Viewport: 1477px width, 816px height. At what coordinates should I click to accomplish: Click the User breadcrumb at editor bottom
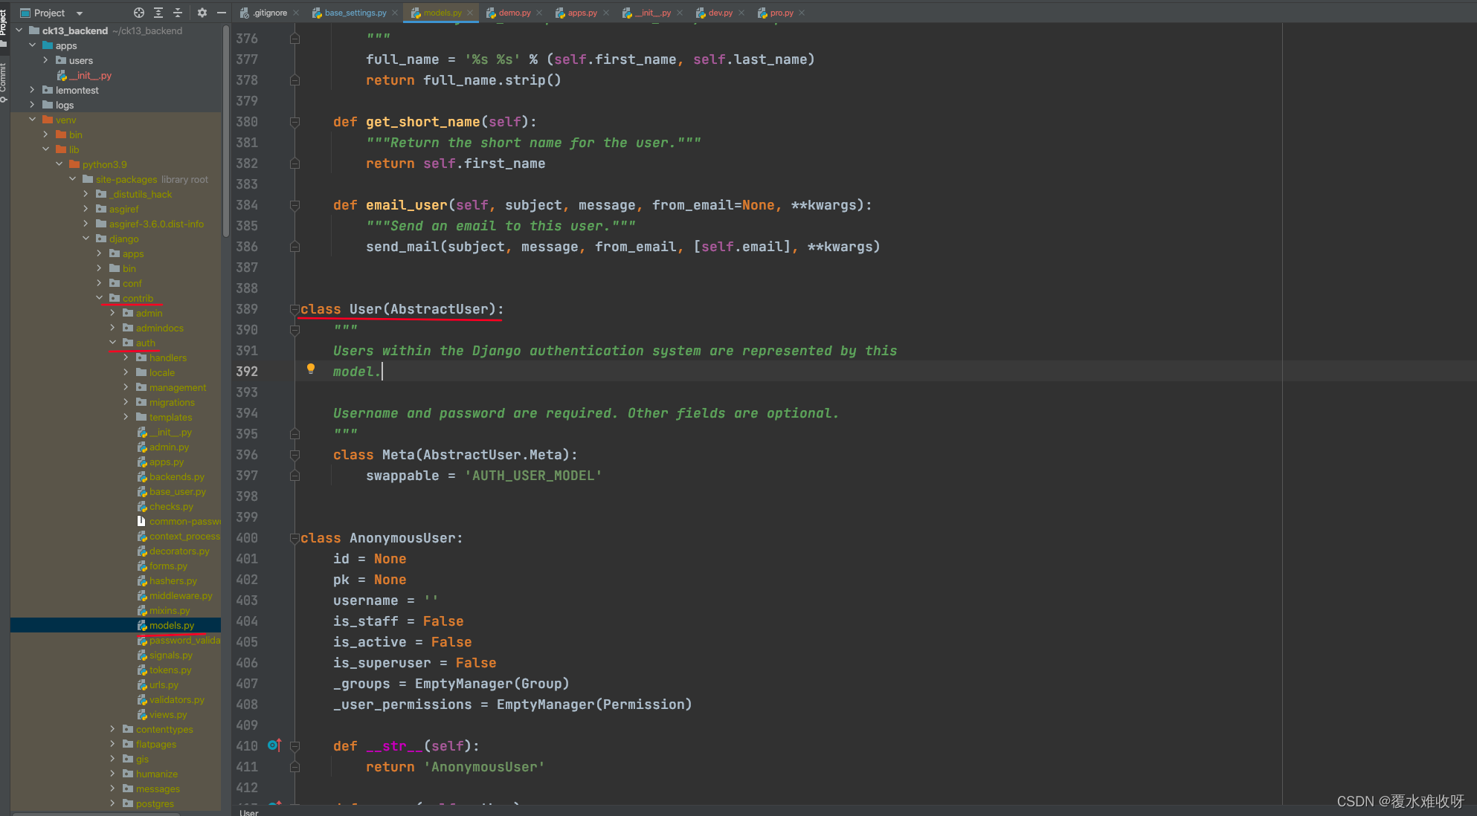pyautogui.click(x=249, y=812)
